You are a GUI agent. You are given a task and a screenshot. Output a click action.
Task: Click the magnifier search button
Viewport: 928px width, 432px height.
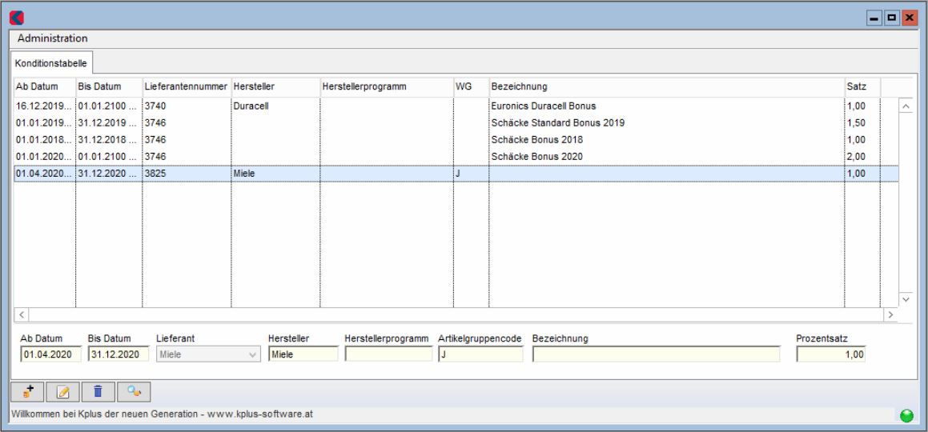point(134,391)
